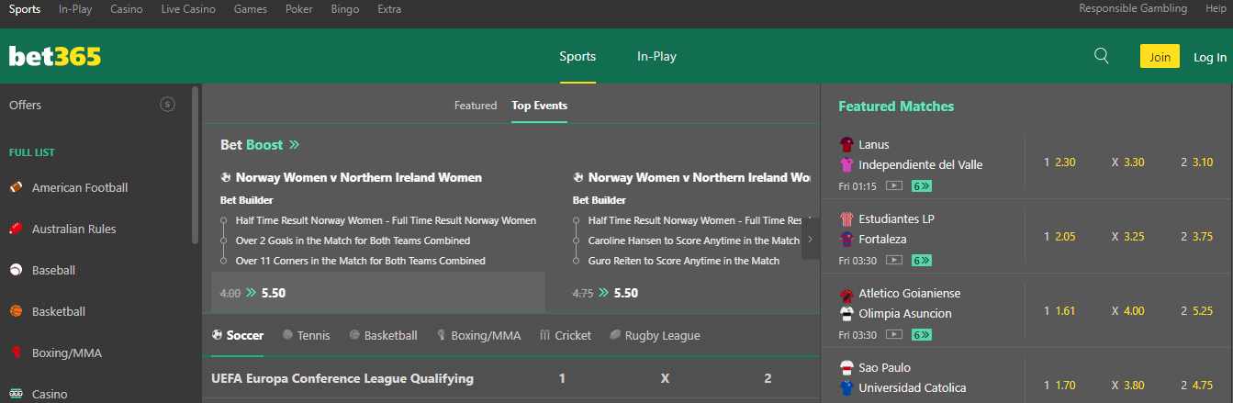
Task: Click the search magnifier icon
Action: [x=1102, y=56]
